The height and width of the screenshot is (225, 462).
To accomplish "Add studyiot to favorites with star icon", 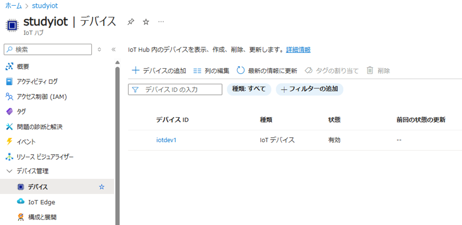I will coord(146,22).
